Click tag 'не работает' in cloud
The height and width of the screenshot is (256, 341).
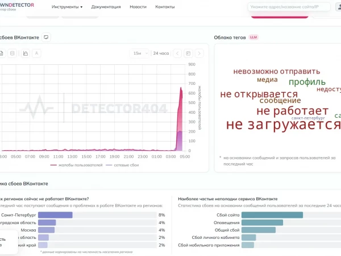pos(292,111)
